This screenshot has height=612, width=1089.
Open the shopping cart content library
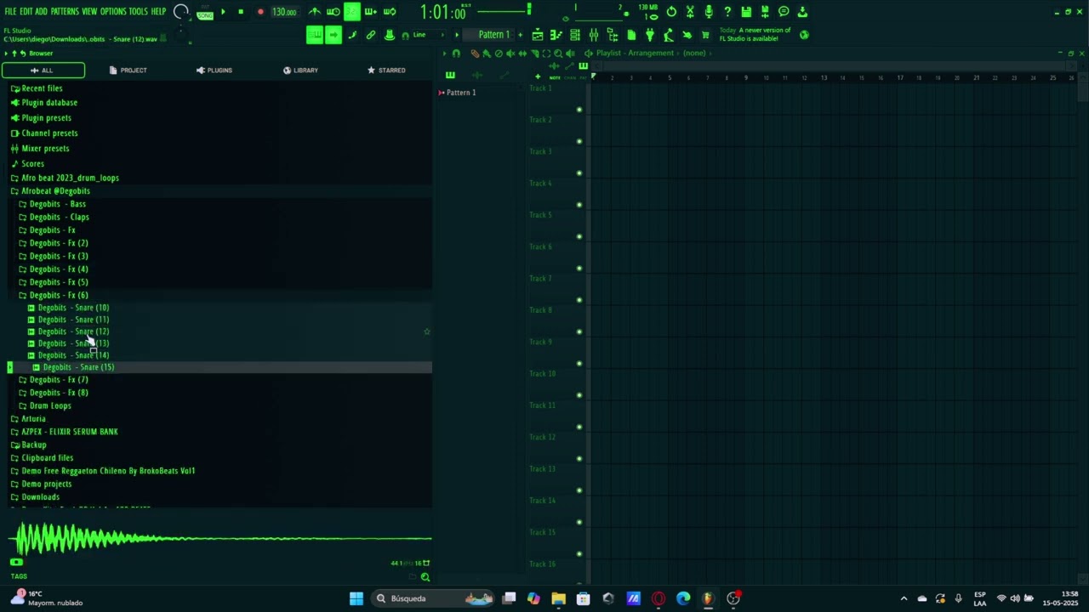(705, 35)
